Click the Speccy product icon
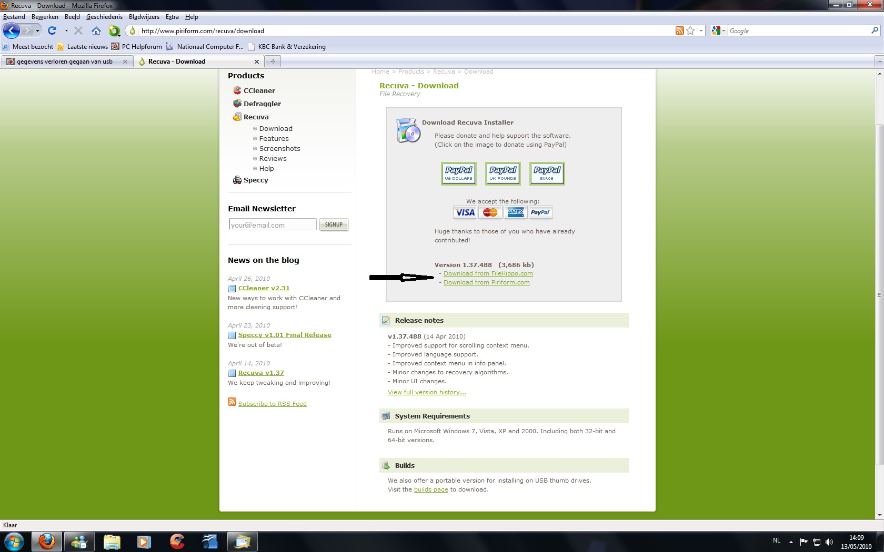The image size is (884, 552). [x=237, y=180]
